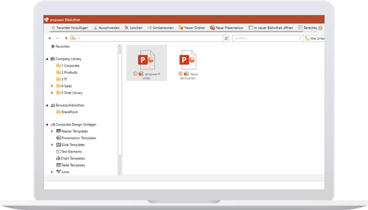Viewport: 368px width, 210px height.
Task: Click the Text Elements icon
Action: coord(58,152)
